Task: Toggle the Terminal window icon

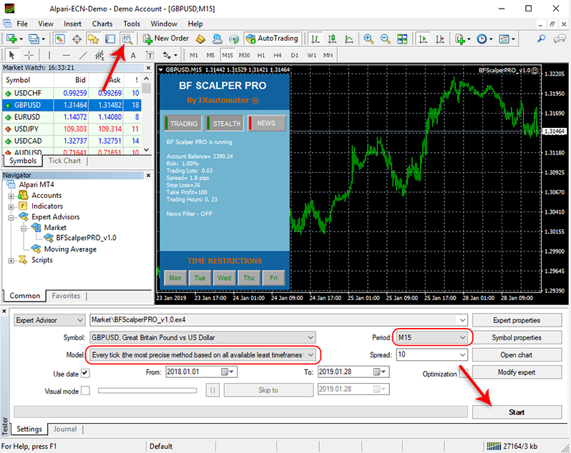Action: 110,39
